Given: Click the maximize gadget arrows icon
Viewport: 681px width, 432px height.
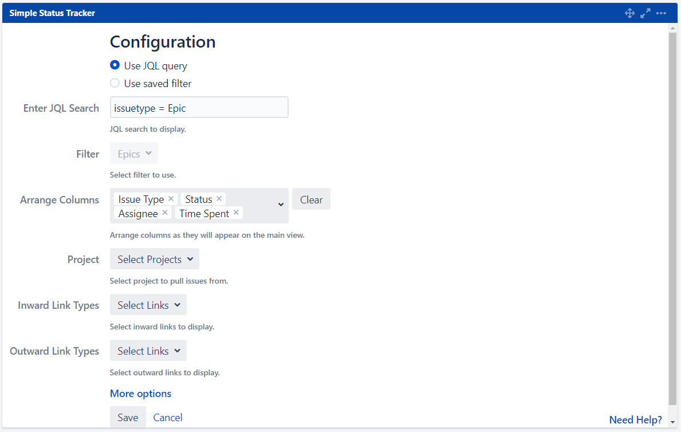Looking at the screenshot, I should click(645, 13).
